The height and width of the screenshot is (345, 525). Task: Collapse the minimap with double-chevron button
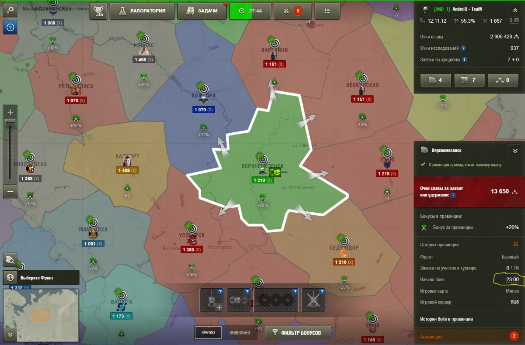point(10,335)
